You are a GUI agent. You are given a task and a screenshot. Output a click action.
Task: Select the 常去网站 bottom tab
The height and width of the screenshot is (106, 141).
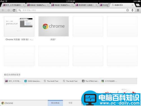55,103
